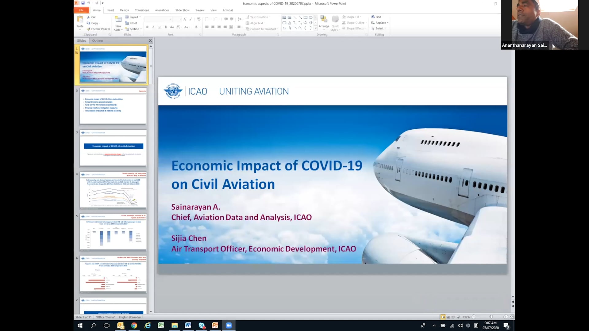Enable center text alignment
The image size is (589, 331).
point(213,27)
